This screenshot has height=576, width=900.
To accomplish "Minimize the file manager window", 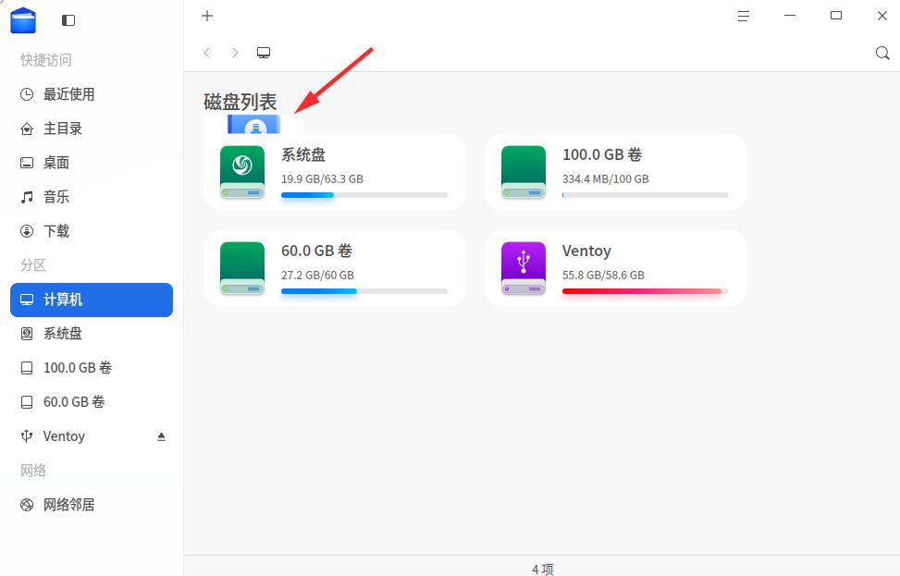I will click(790, 16).
